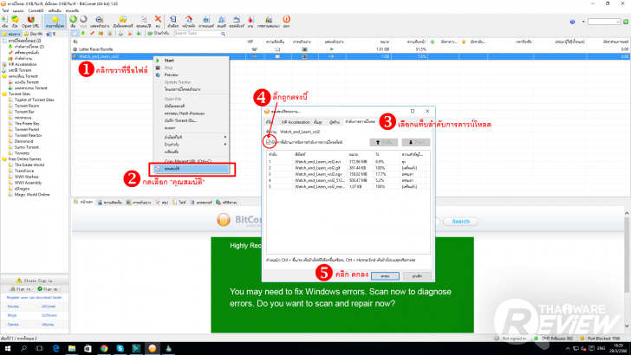Switch to VIP Acceleration tab in dialog
Viewport: 631px width, 355px height.
click(x=296, y=122)
